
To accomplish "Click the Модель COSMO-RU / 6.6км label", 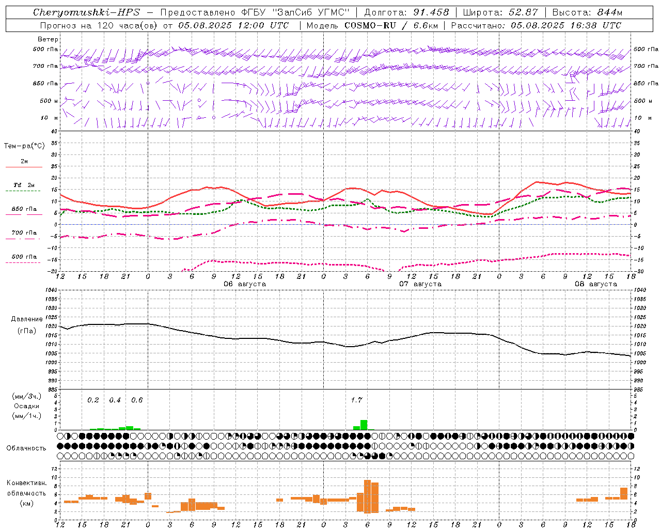I will (x=372, y=25).
